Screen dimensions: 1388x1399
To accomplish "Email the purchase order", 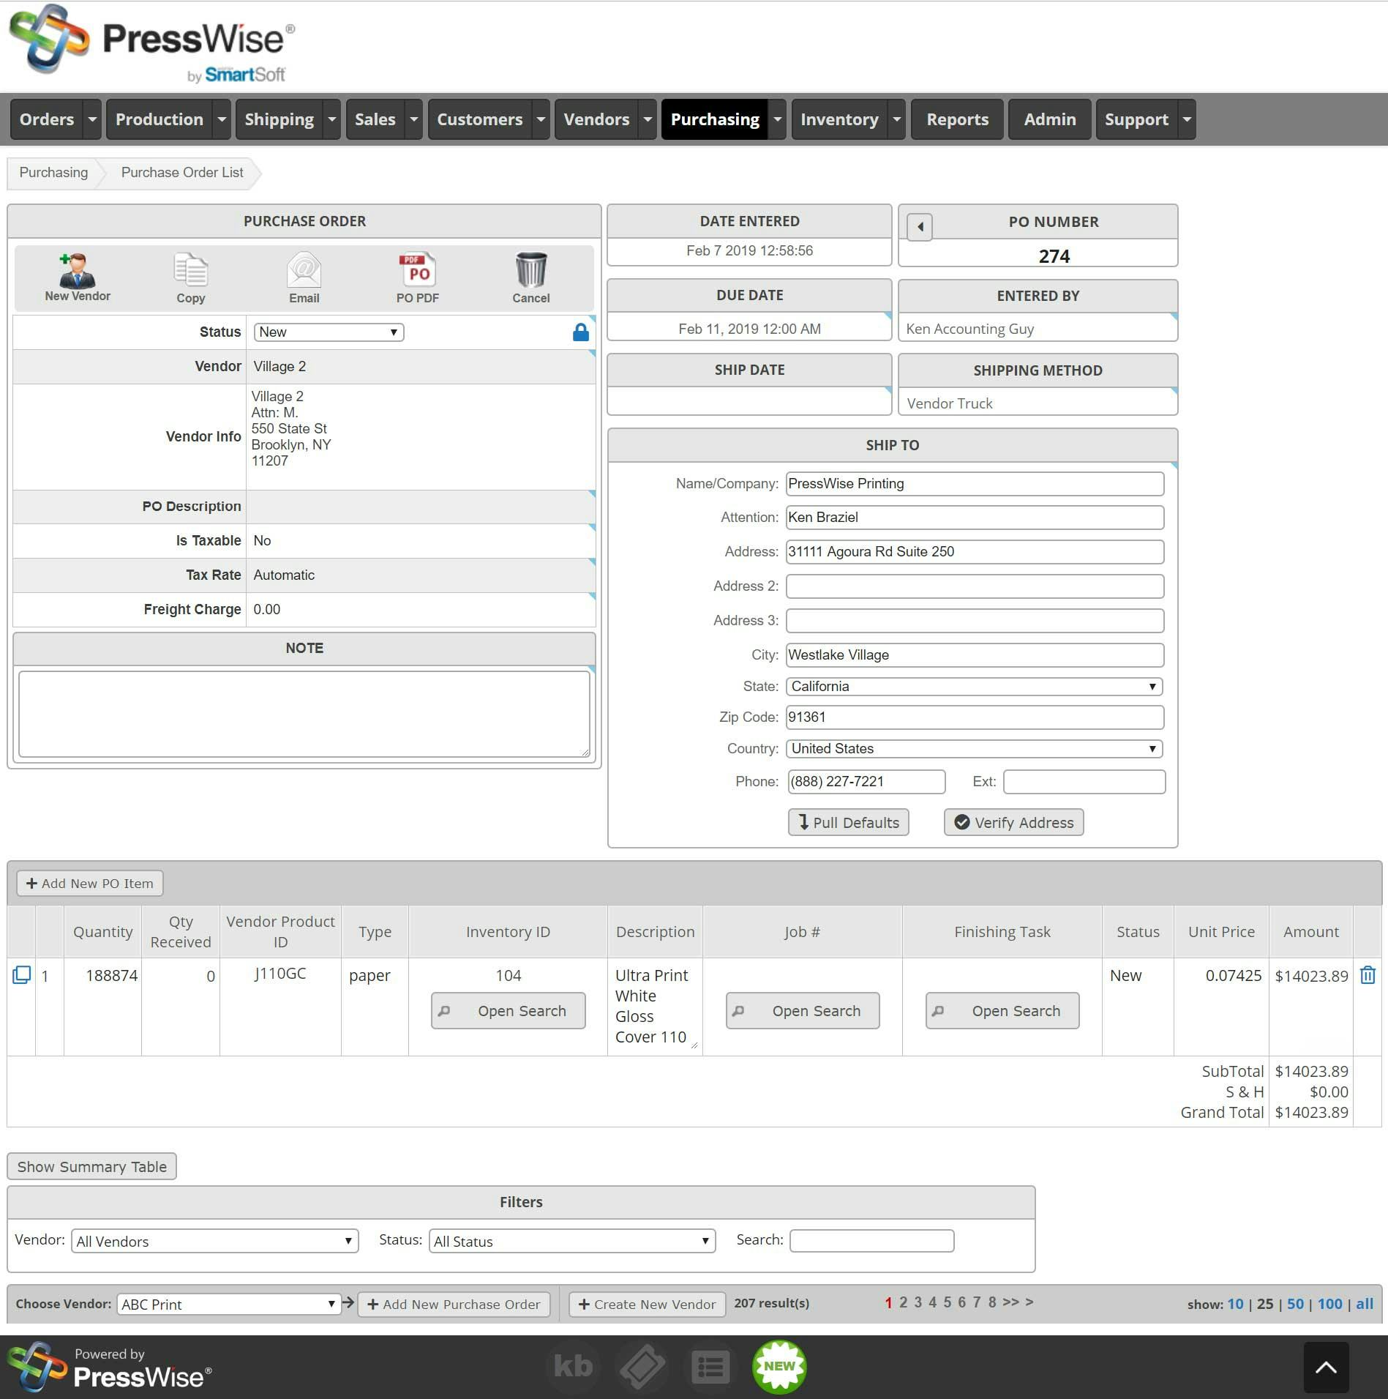I will click(304, 278).
